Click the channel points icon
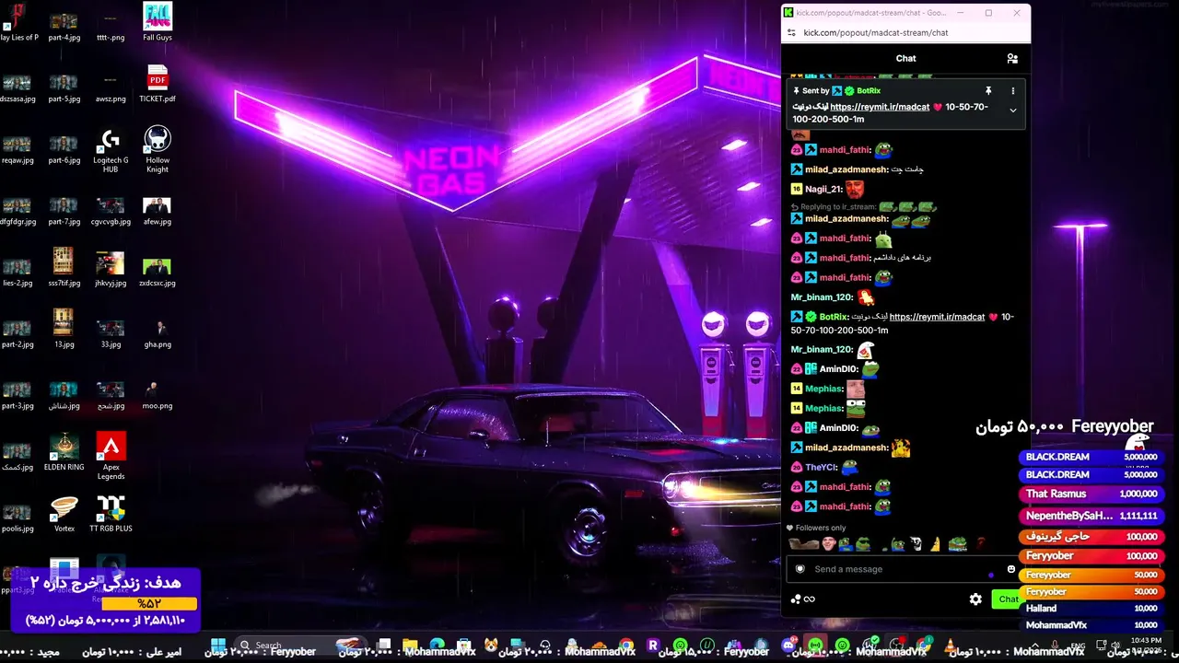 [x=796, y=599]
